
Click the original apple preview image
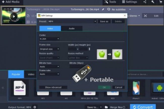(102, 54)
